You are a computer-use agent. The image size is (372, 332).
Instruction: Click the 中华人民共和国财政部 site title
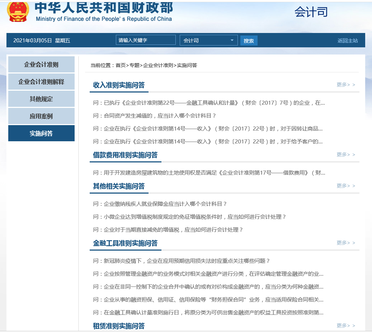click(104, 8)
